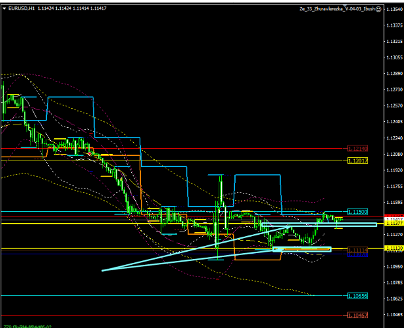Image resolution: width=404 pixels, height=328 pixels.
Task: Click the expert advisor smiley face icon
Action: [x=379, y=9]
